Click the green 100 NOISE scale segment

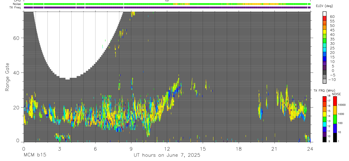point(335,119)
